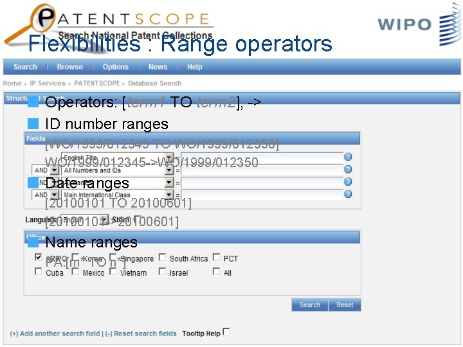463x347 pixels.
Task: Check the South Africa office checkbox
Action: point(162,257)
